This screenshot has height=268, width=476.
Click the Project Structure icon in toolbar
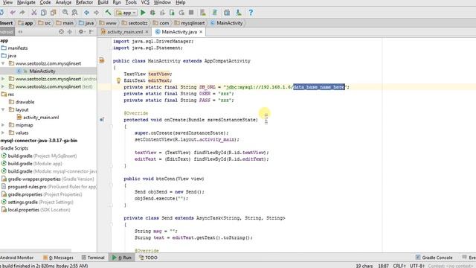click(x=227, y=13)
